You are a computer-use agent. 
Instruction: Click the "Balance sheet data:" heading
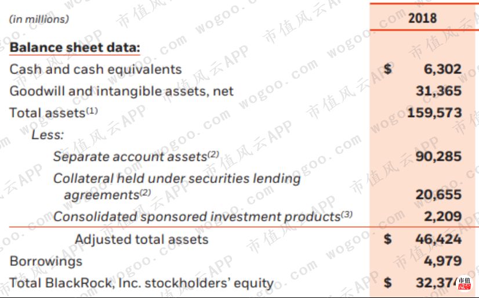click(x=75, y=47)
